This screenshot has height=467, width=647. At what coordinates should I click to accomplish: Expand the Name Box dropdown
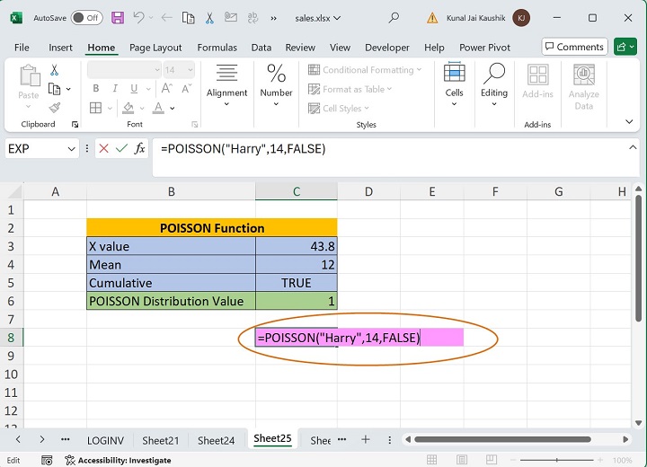[71, 149]
